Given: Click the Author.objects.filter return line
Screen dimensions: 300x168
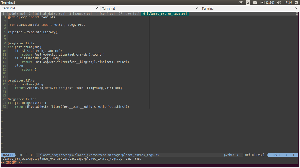Looking at the screenshot, I should click(x=69, y=88).
